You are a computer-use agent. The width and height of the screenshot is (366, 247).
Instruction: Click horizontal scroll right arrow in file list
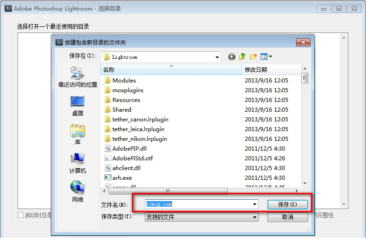[x=297, y=191]
